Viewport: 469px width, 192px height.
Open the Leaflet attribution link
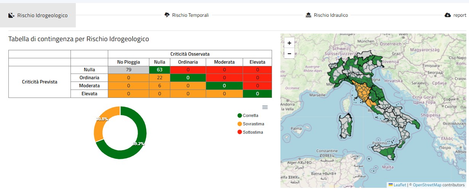tap(400, 185)
